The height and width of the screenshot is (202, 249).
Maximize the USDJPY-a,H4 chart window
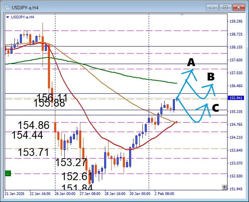pyautogui.click(x=225, y=7)
